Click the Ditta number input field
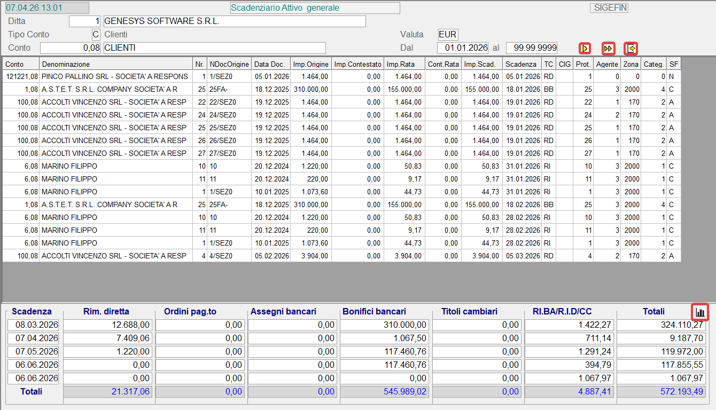716x410 pixels. [85, 21]
